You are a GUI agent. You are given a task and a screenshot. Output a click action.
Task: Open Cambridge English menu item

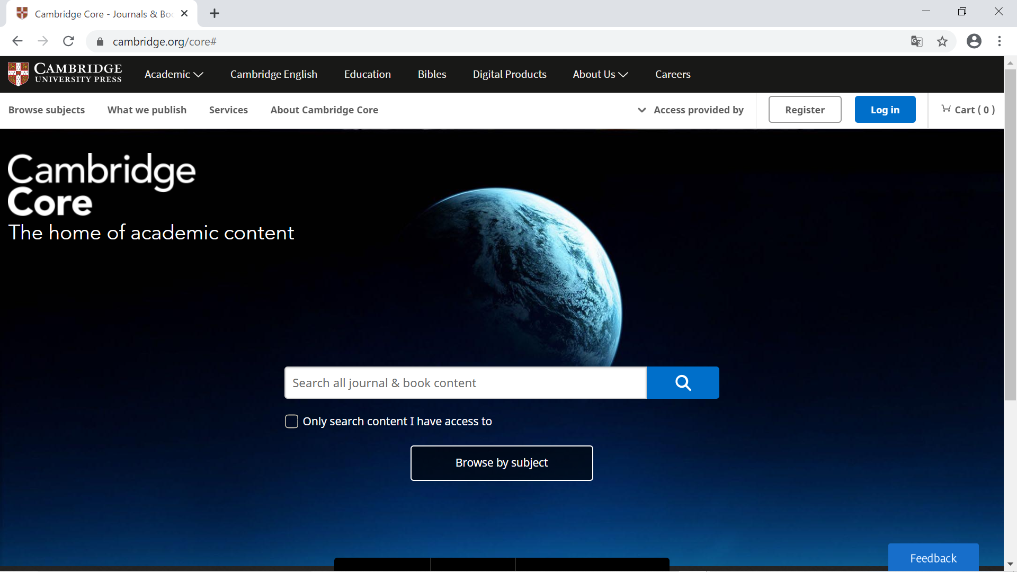tap(274, 74)
